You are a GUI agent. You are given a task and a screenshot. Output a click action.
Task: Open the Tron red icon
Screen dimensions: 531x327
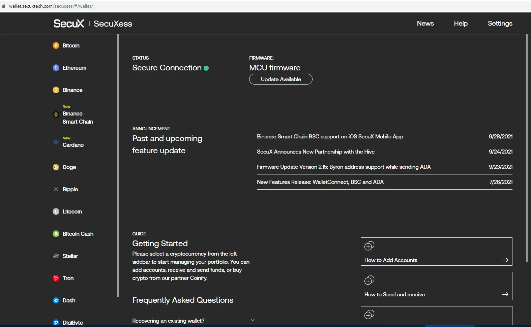[x=56, y=278]
